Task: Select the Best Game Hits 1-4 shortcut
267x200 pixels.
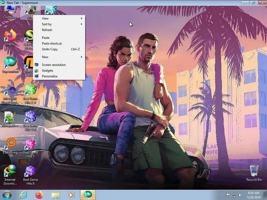Action: tap(31, 93)
